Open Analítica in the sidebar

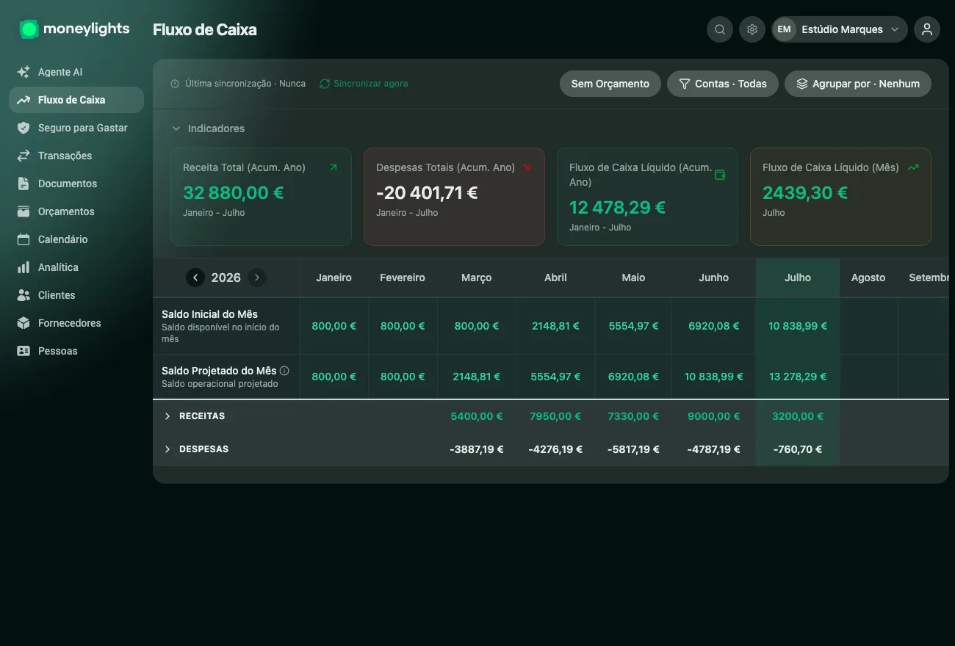click(x=76, y=267)
